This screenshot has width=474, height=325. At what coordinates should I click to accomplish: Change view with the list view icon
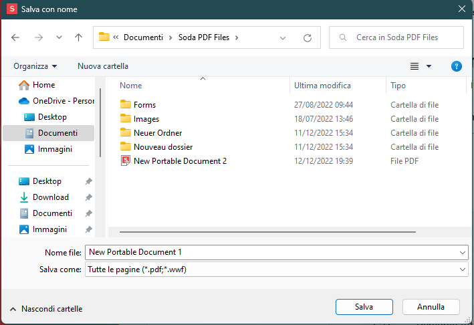point(414,66)
